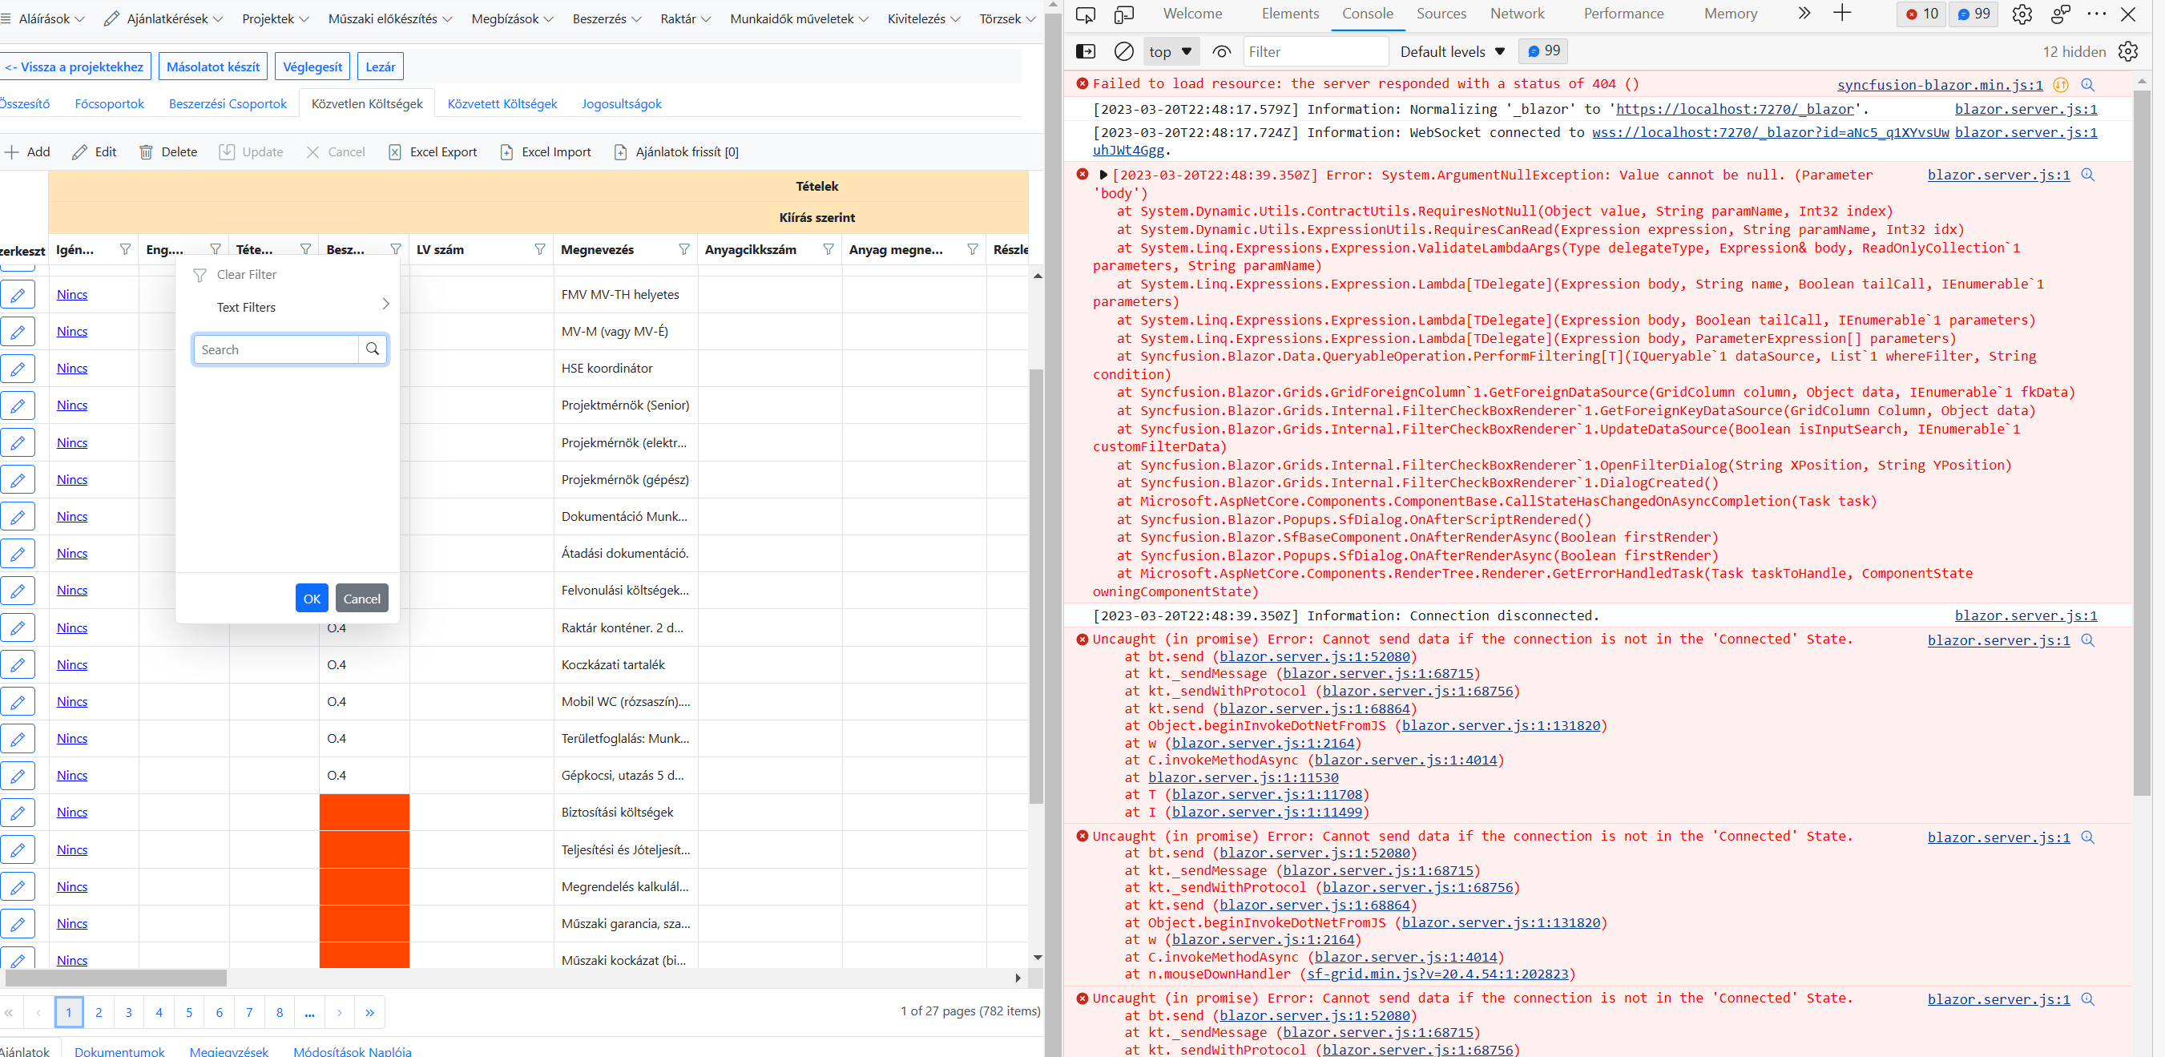
Task: Click the search magnifier in filter popup
Action: point(373,349)
